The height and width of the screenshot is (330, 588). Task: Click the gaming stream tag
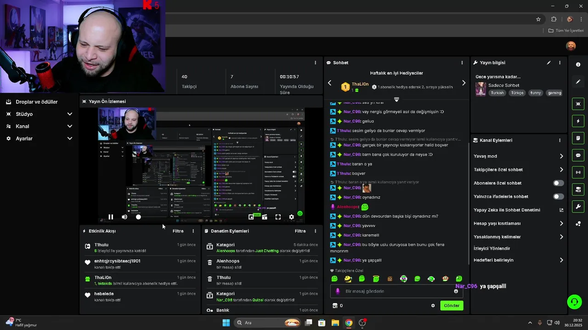[x=554, y=93]
